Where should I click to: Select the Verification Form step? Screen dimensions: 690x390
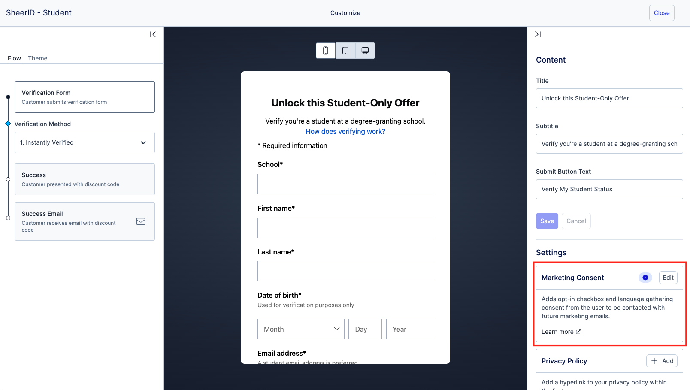tap(85, 97)
